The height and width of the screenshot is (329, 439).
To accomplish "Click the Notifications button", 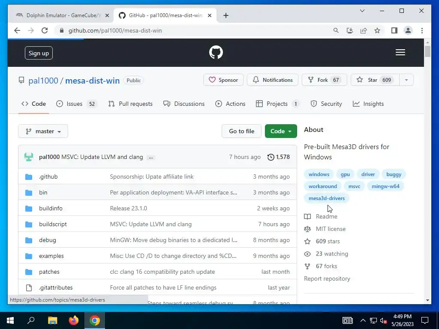I will pyautogui.click(x=272, y=80).
